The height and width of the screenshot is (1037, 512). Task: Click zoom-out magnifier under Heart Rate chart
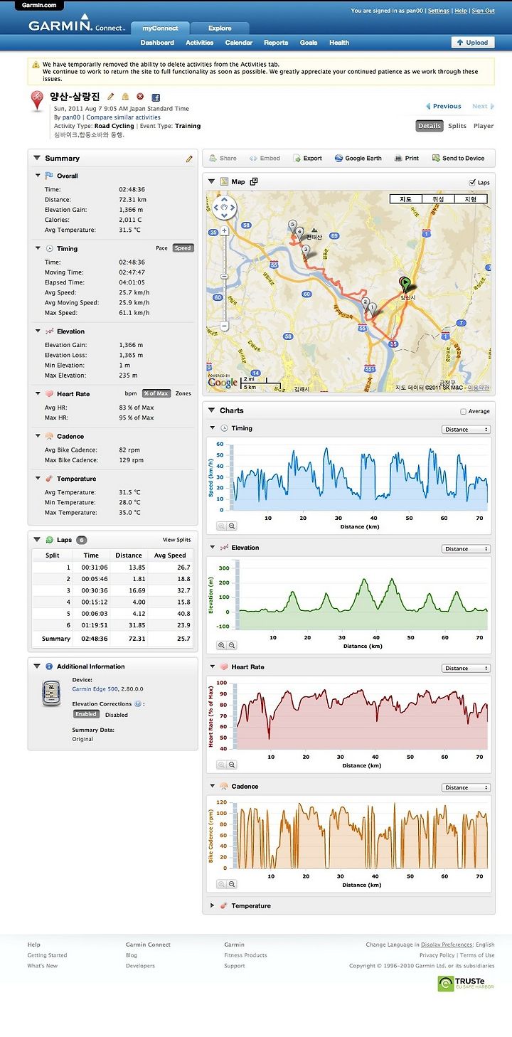pos(232,765)
